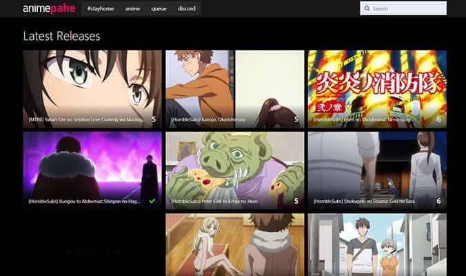Open Shokugeki no Souma Gou no Sara thumbnail

[x=377, y=170]
